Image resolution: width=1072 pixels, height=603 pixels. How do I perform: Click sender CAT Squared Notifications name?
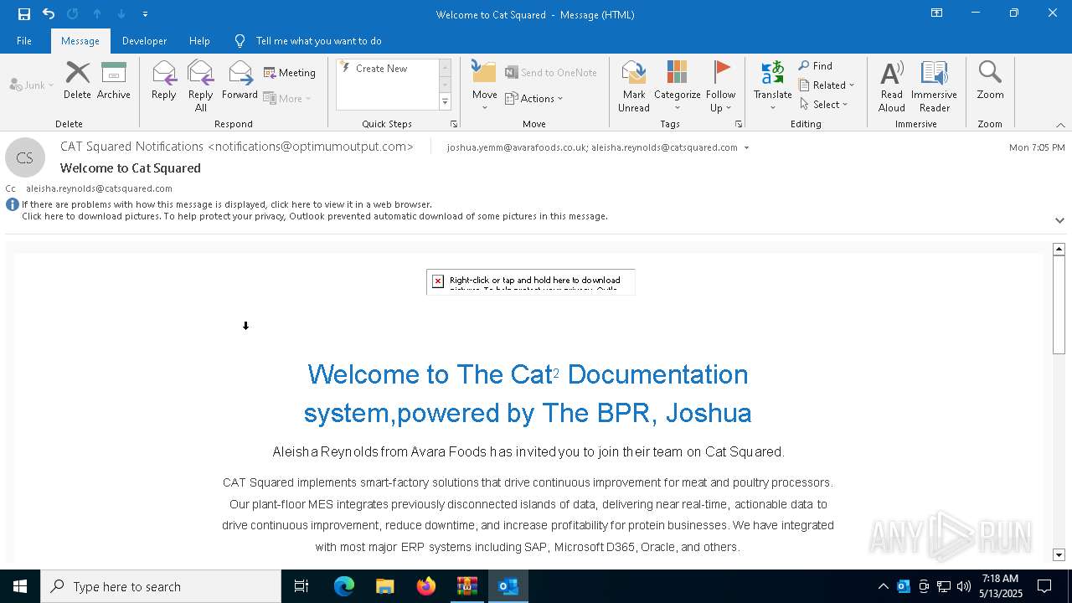tap(237, 147)
